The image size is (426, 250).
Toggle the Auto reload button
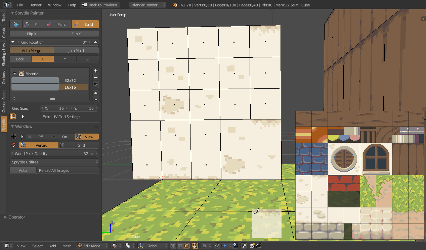click(x=23, y=170)
